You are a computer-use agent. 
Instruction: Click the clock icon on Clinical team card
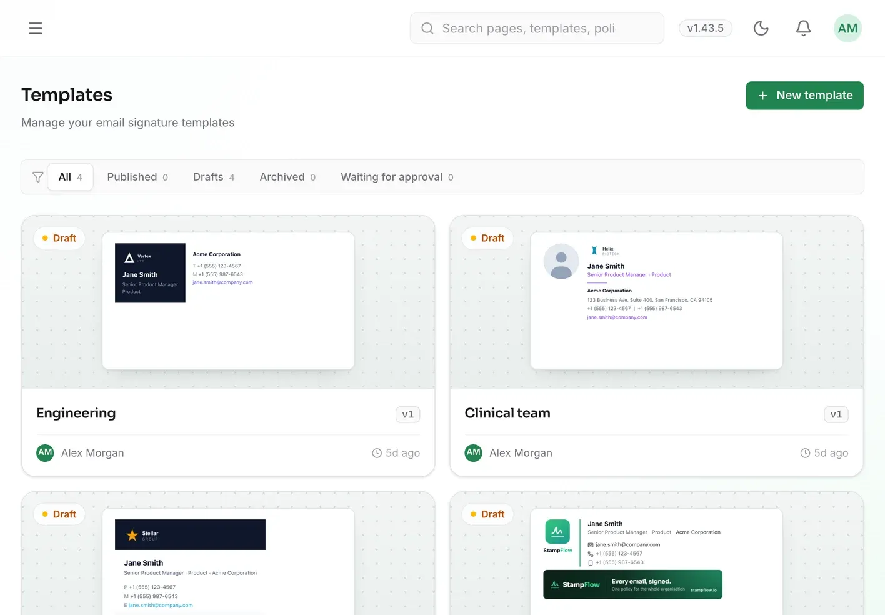tap(805, 453)
